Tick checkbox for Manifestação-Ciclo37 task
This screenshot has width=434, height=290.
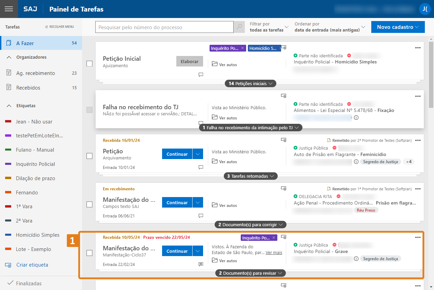[90, 253]
